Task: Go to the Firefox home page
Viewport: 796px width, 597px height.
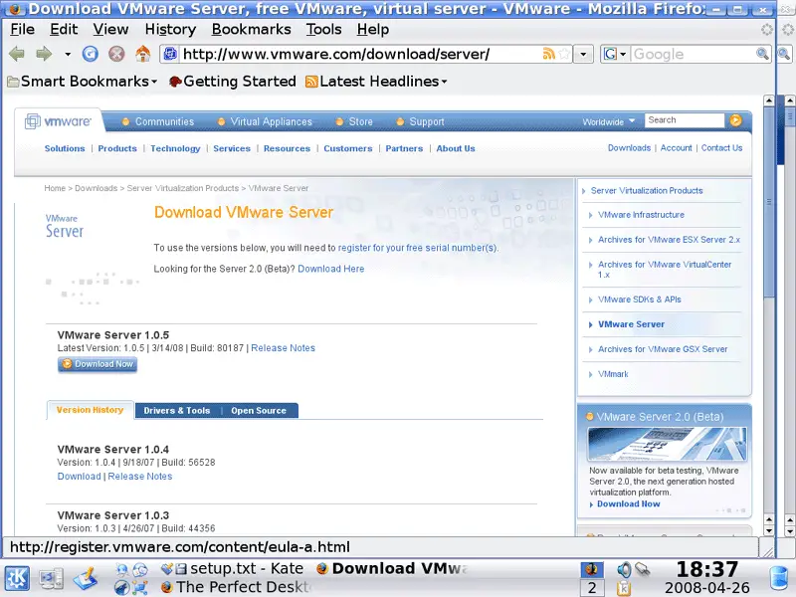Action: pyautogui.click(x=143, y=54)
